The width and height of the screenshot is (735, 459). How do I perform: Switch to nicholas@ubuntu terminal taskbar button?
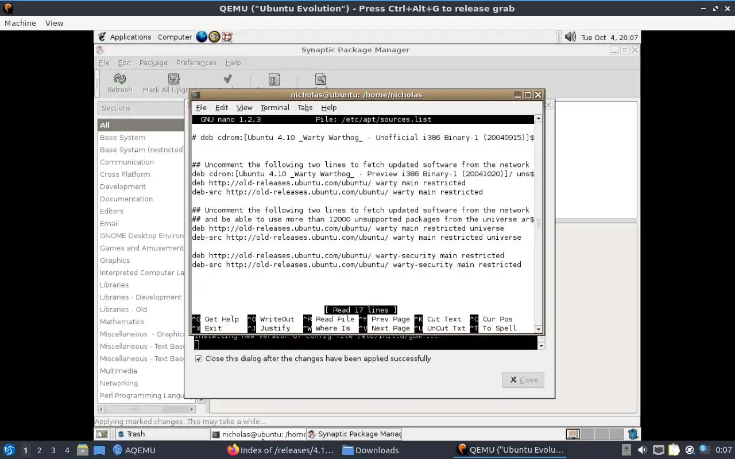(x=258, y=434)
